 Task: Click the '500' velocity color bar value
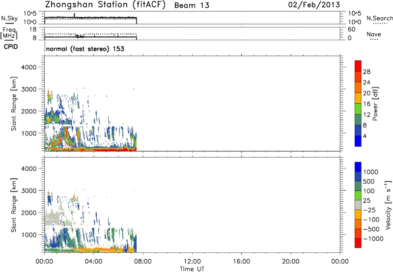point(370,182)
